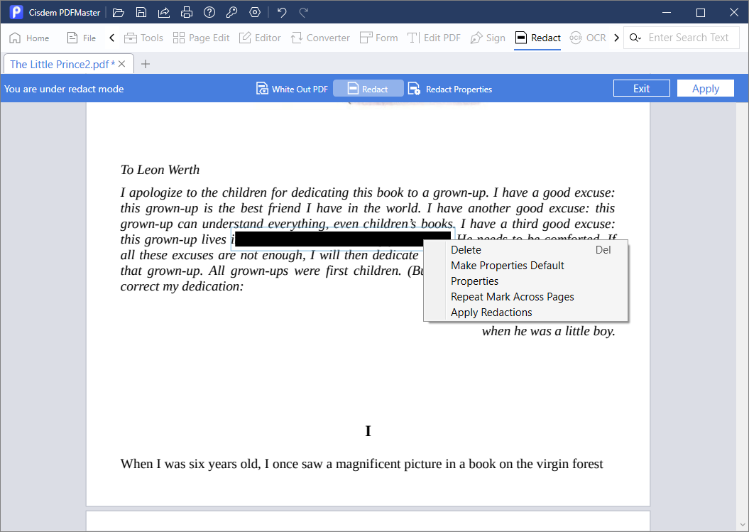This screenshot has width=749, height=532.
Task: Show previous toolbar items with left chevron
Action: pyautogui.click(x=111, y=38)
